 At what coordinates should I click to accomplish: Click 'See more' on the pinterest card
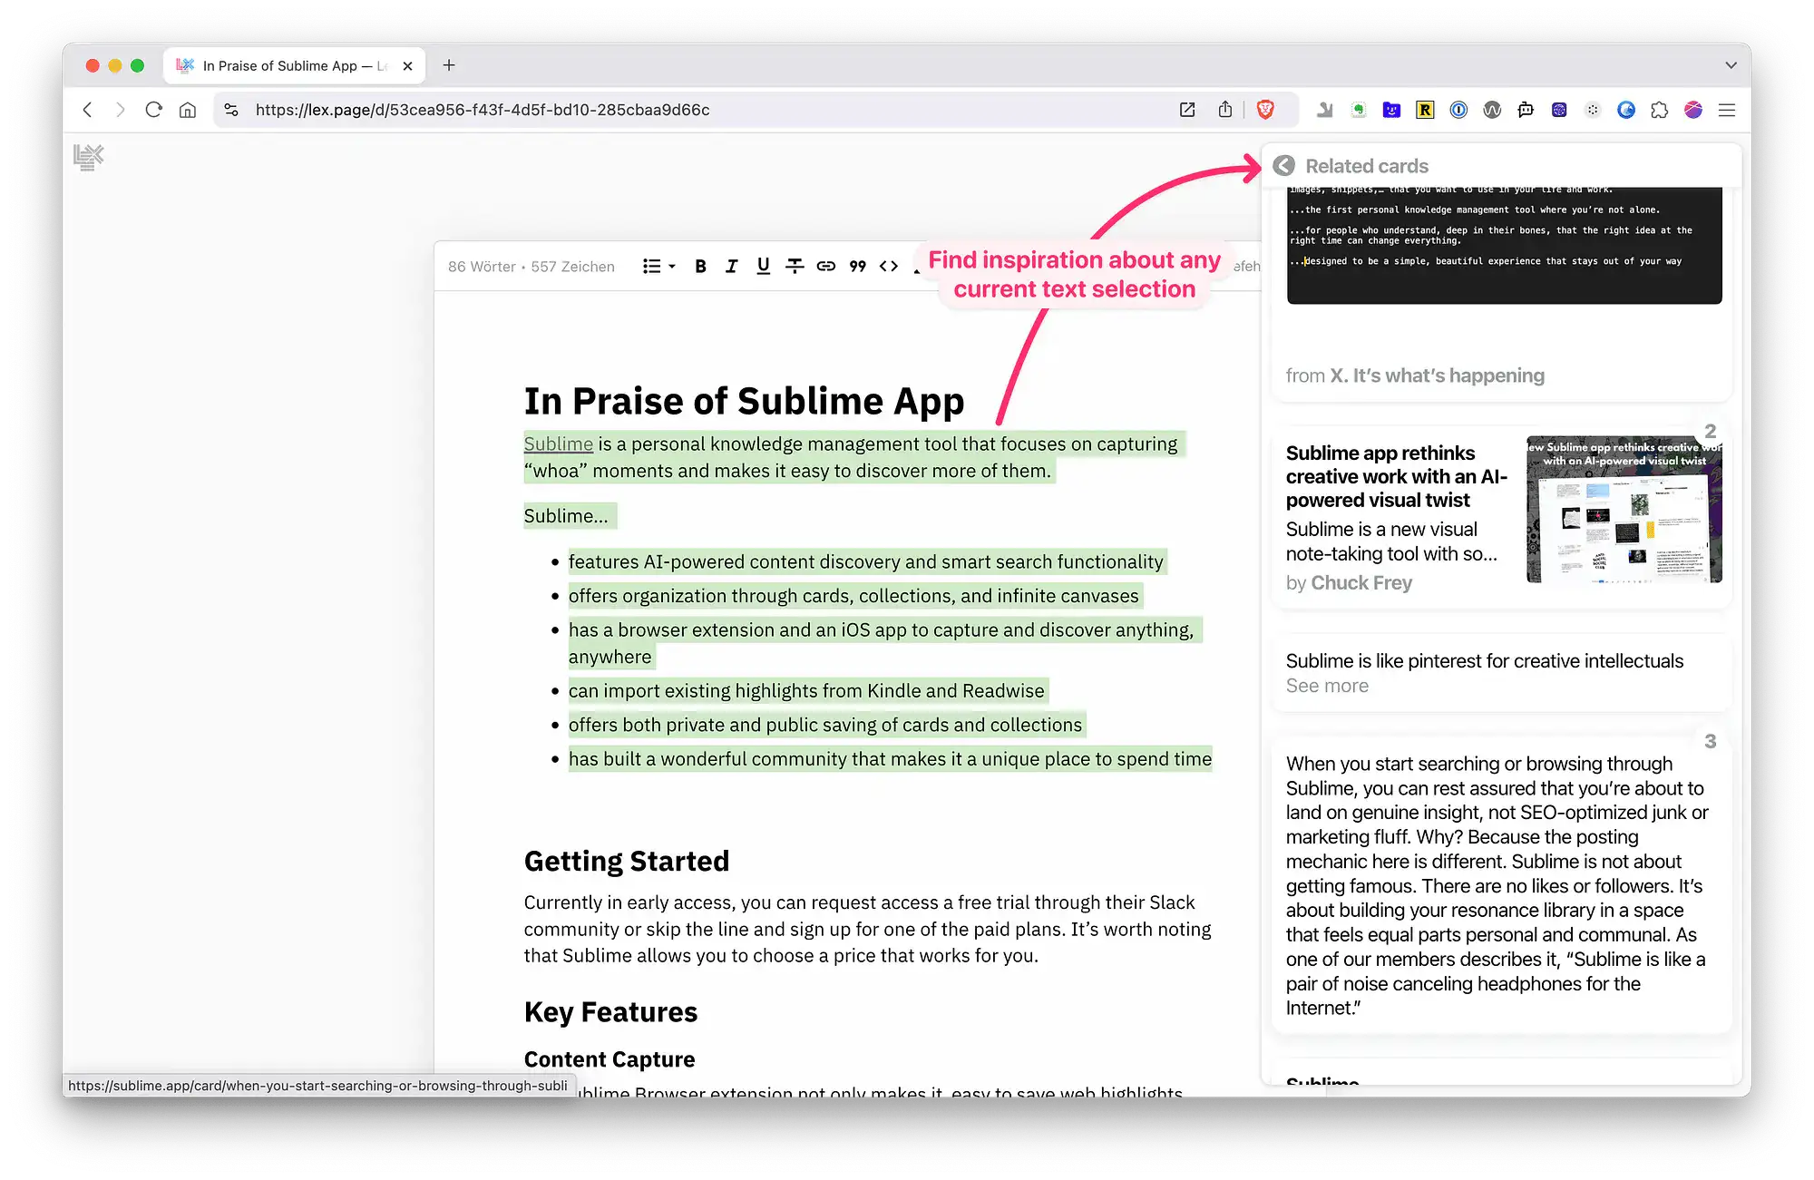(1327, 686)
